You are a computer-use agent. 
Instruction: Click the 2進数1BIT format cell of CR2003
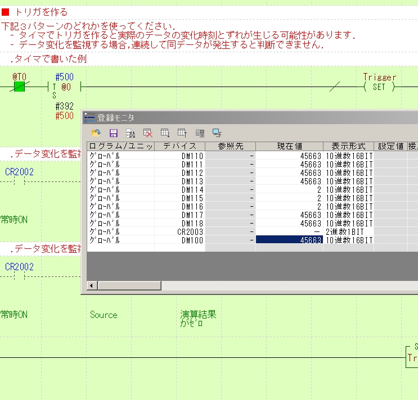348,232
